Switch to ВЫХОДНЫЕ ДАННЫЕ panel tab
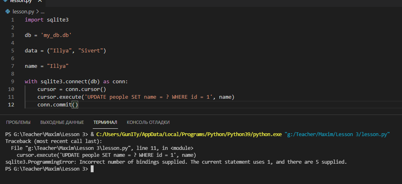This screenshot has width=402, height=184. click(x=62, y=122)
